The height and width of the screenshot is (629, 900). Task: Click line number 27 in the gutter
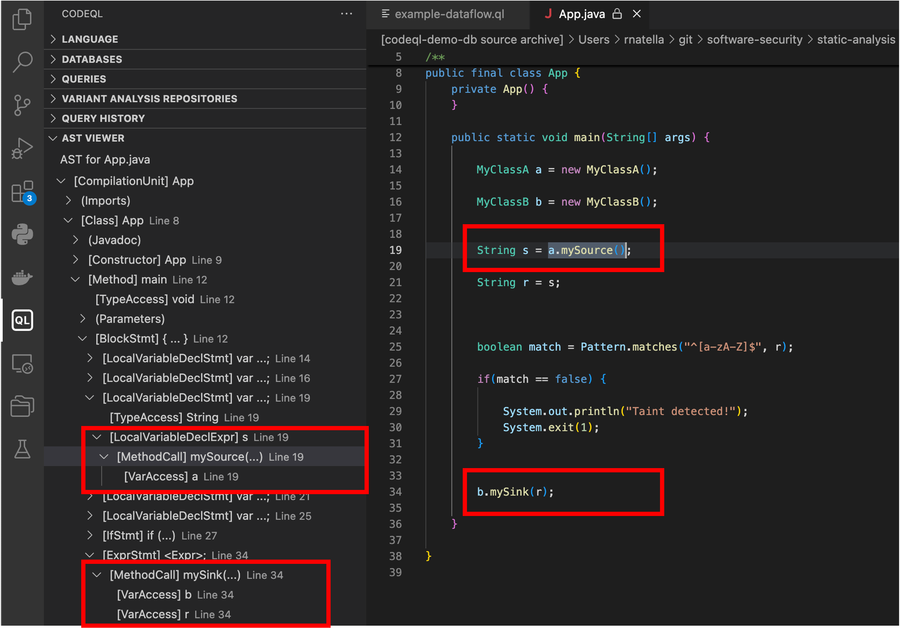pos(395,379)
